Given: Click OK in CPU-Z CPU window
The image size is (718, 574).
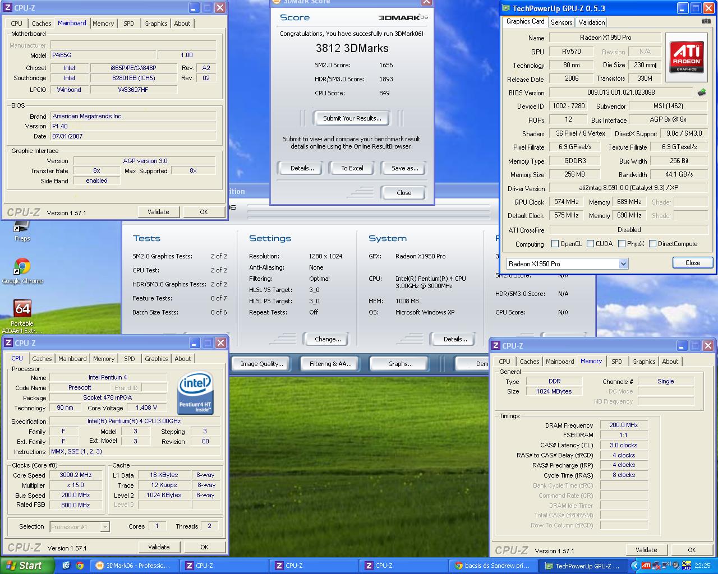Looking at the screenshot, I should click(204, 547).
